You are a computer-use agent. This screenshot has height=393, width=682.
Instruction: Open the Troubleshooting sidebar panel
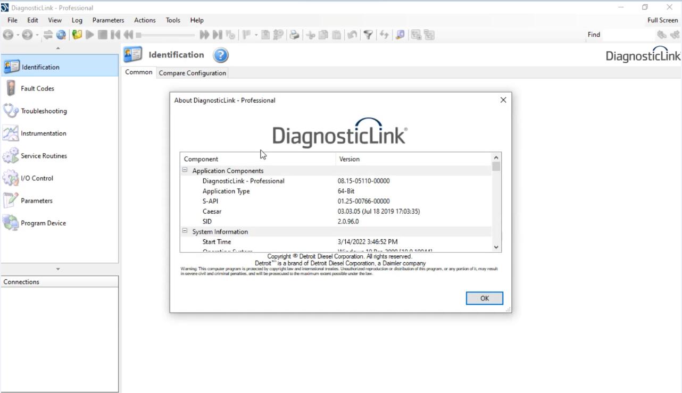60,111
